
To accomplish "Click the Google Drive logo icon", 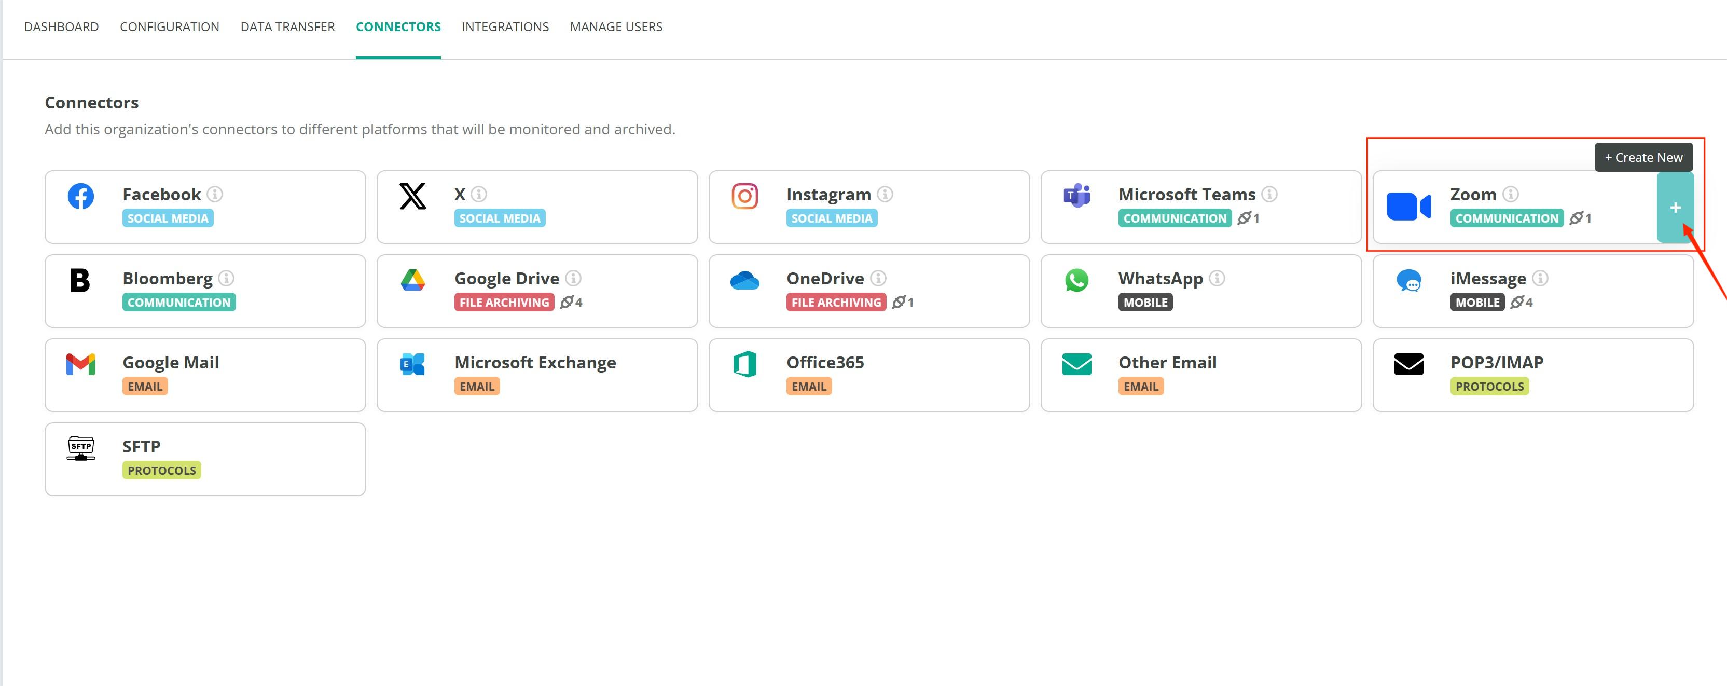I will (412, 280).
